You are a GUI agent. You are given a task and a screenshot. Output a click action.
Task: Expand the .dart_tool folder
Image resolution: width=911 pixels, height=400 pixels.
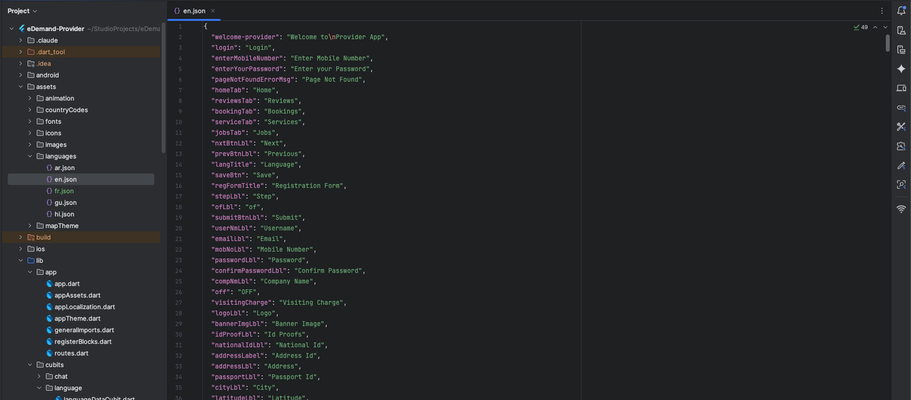point(21,52)
